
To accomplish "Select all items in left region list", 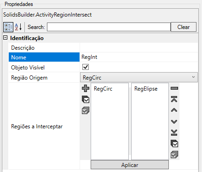I will tap(86, 99).
